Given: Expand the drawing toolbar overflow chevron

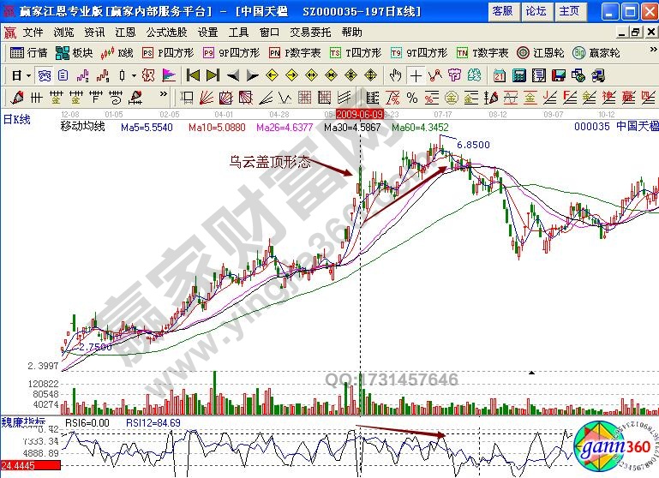Looking at the screenshot, I should (x=163, y=95).
